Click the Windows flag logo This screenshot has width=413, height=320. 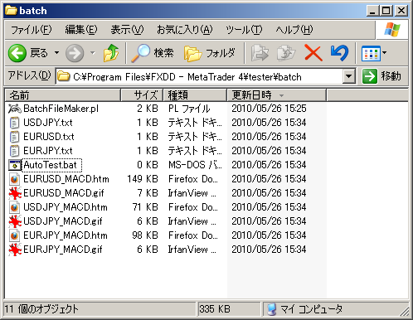coord(392,30)
